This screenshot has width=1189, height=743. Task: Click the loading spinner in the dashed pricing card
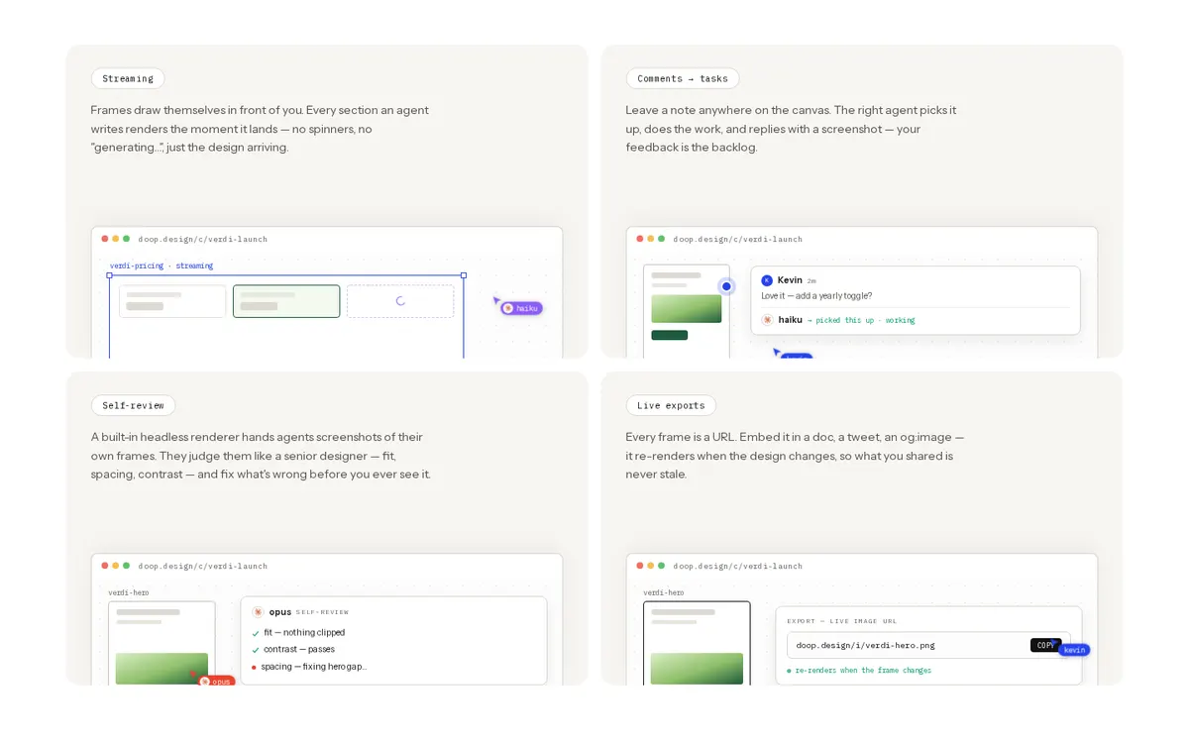[x=400, y=301]
